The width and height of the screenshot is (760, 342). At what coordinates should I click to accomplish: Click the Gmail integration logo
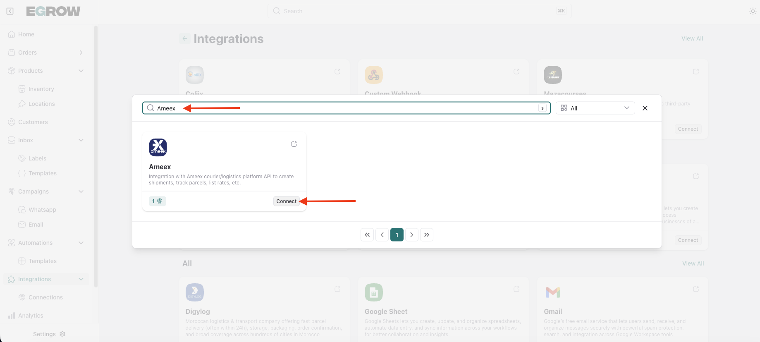tap(553, 292)
